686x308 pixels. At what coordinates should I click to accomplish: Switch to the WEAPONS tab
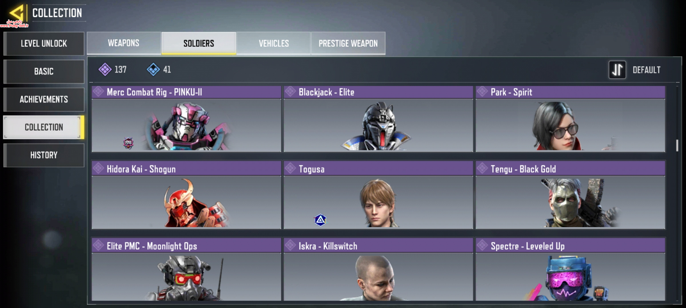point(124,43)
